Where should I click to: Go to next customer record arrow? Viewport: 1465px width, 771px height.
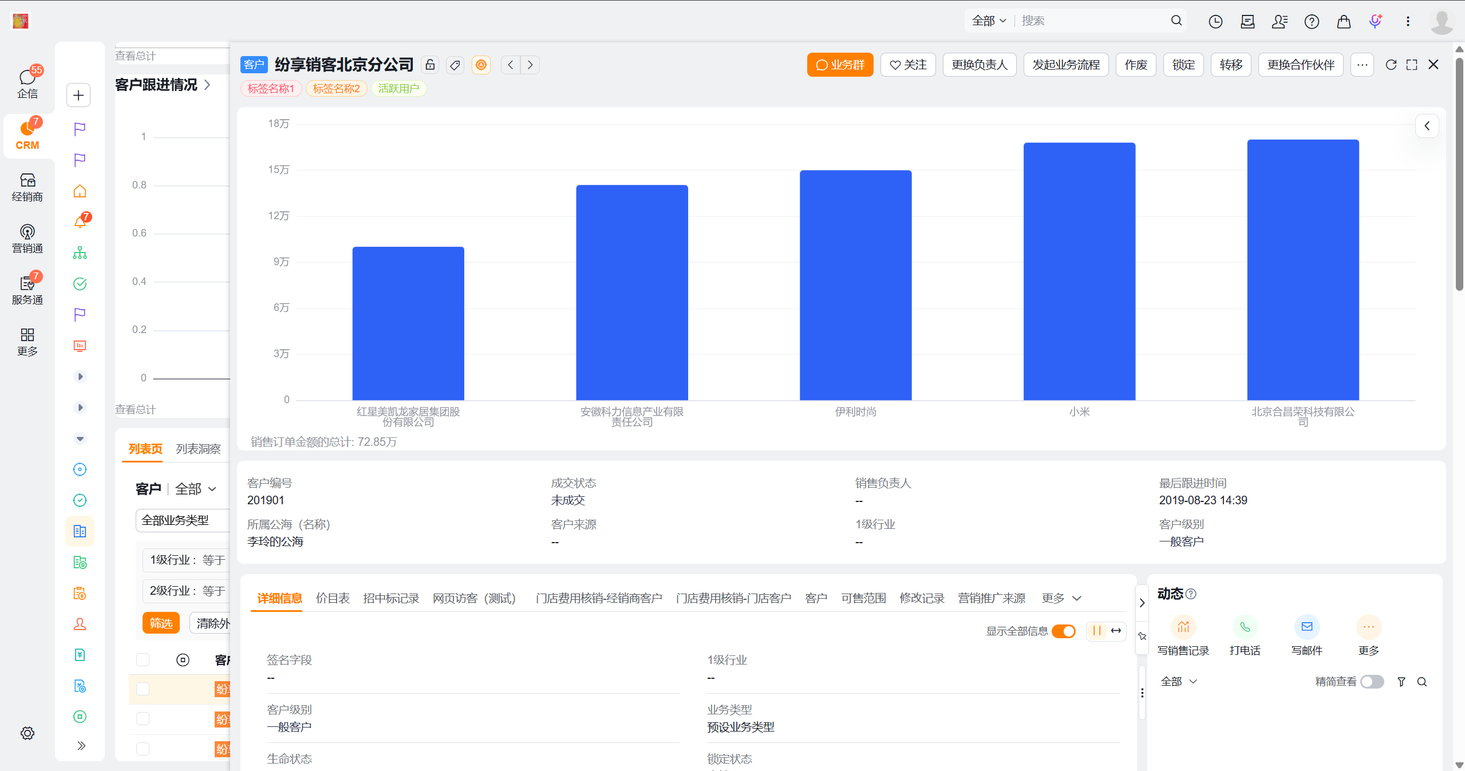(530, 65)
